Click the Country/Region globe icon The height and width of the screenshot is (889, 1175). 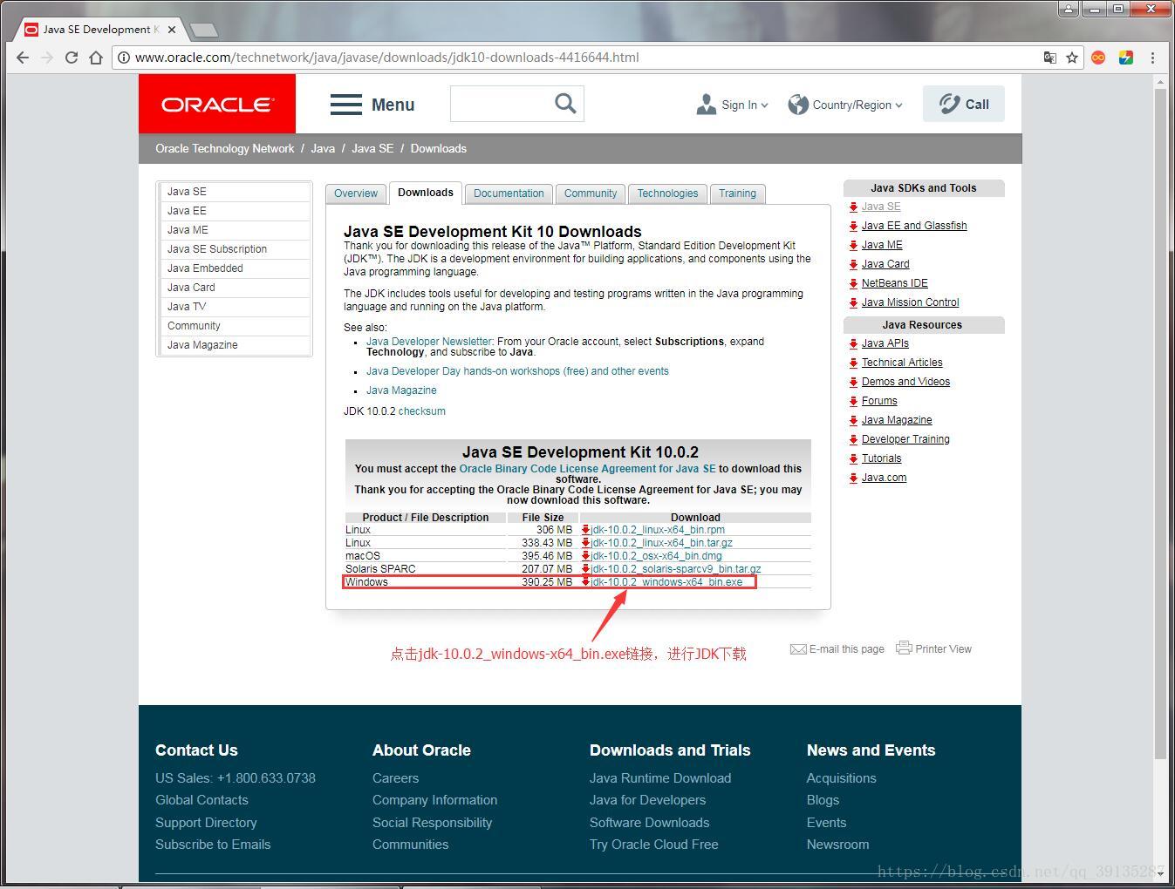797,105
